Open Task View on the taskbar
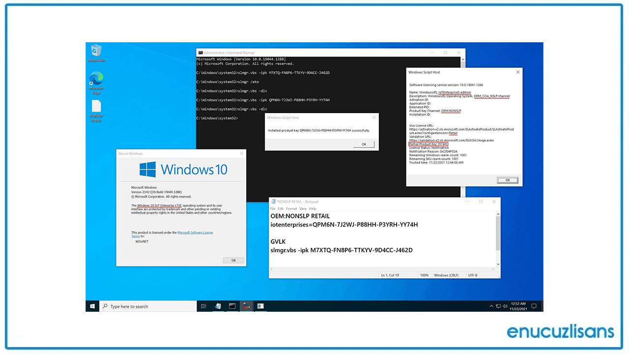This screenshot has width=629, height=354. [204, 306]
